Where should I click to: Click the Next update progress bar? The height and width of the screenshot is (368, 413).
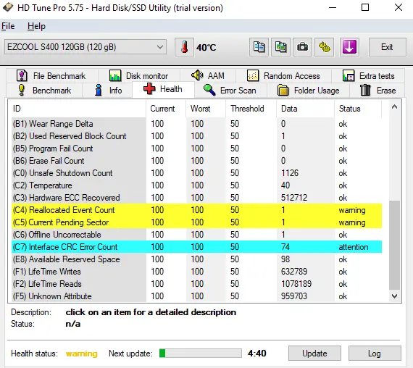[201, 354]
